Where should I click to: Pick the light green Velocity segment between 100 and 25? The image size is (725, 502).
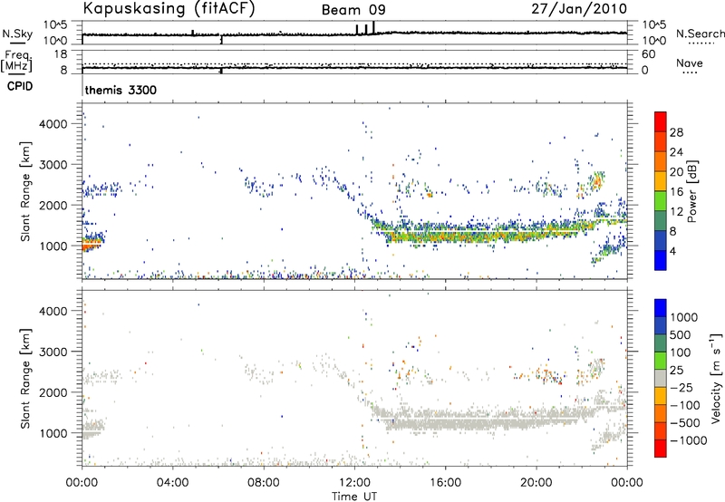coord(661,361)
